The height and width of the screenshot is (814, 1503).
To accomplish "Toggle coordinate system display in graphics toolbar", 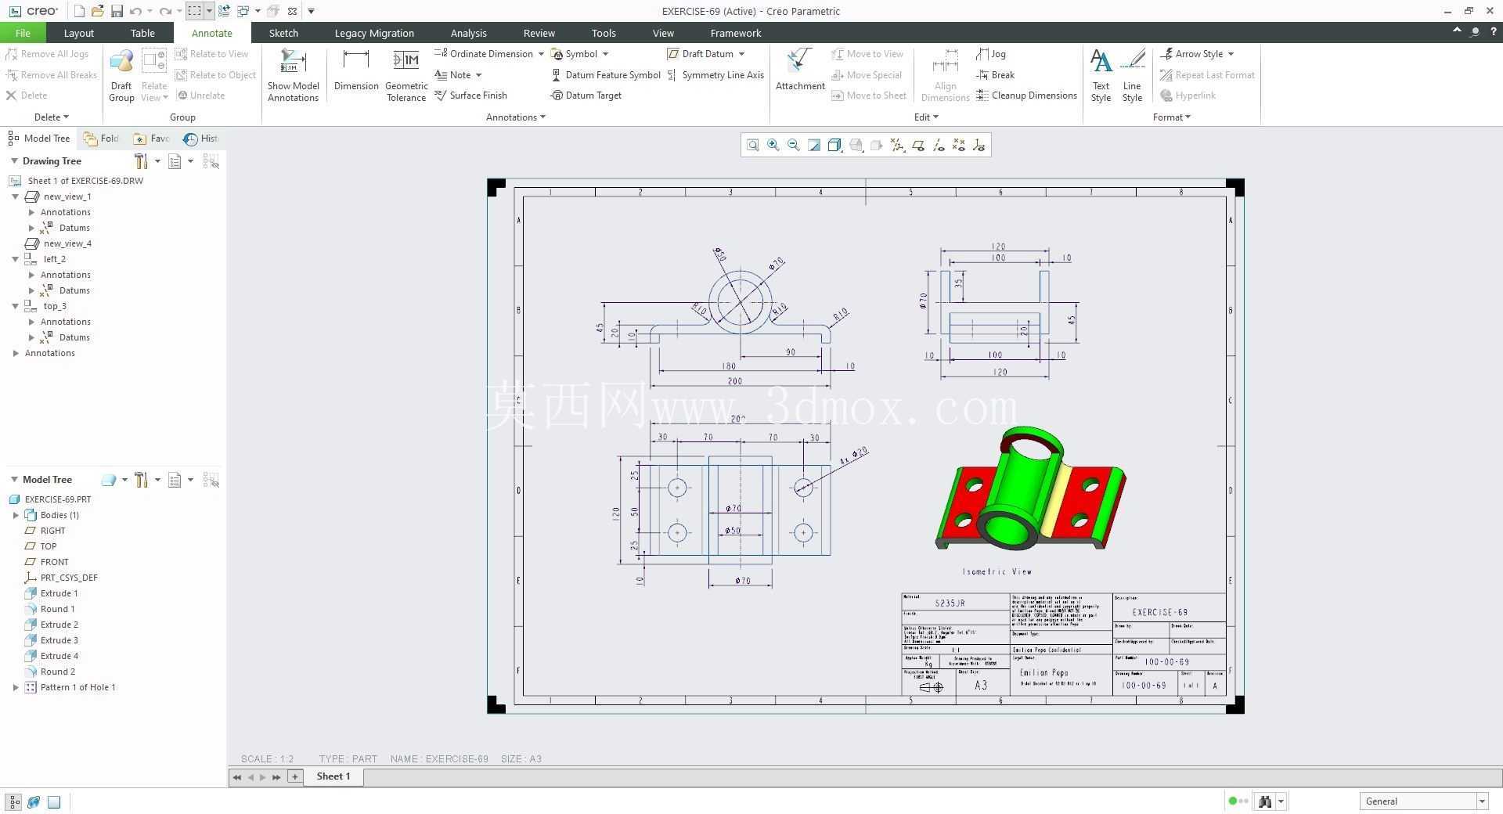I will coord(979,145).
